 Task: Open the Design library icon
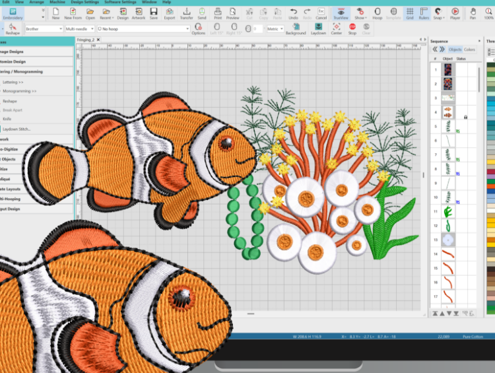[123, 14]
